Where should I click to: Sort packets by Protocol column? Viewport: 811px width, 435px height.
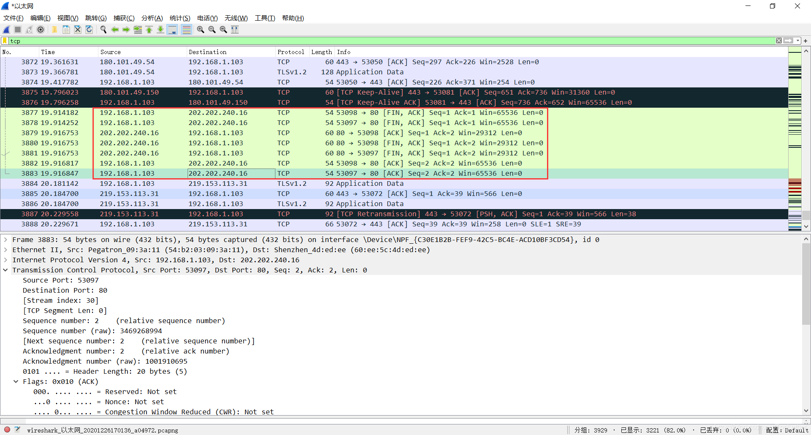coord(292,52)
